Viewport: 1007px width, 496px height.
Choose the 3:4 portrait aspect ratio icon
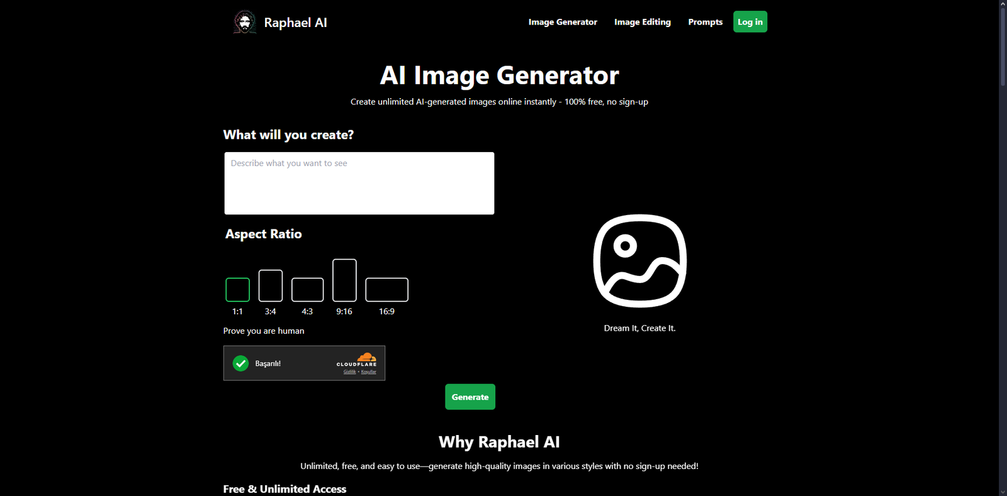click(271, 285)
